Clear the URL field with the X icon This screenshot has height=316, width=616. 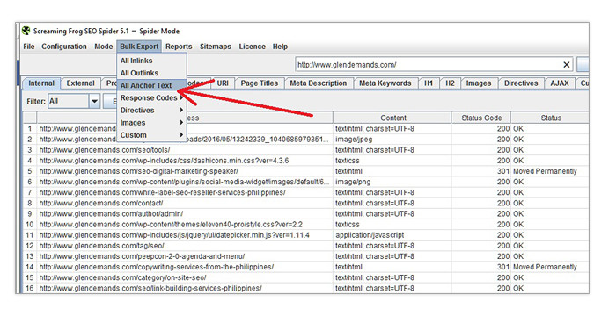tap(566, 65)
